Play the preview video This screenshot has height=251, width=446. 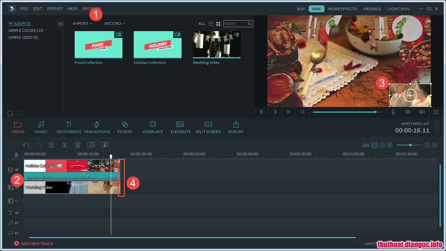[289, 112]
